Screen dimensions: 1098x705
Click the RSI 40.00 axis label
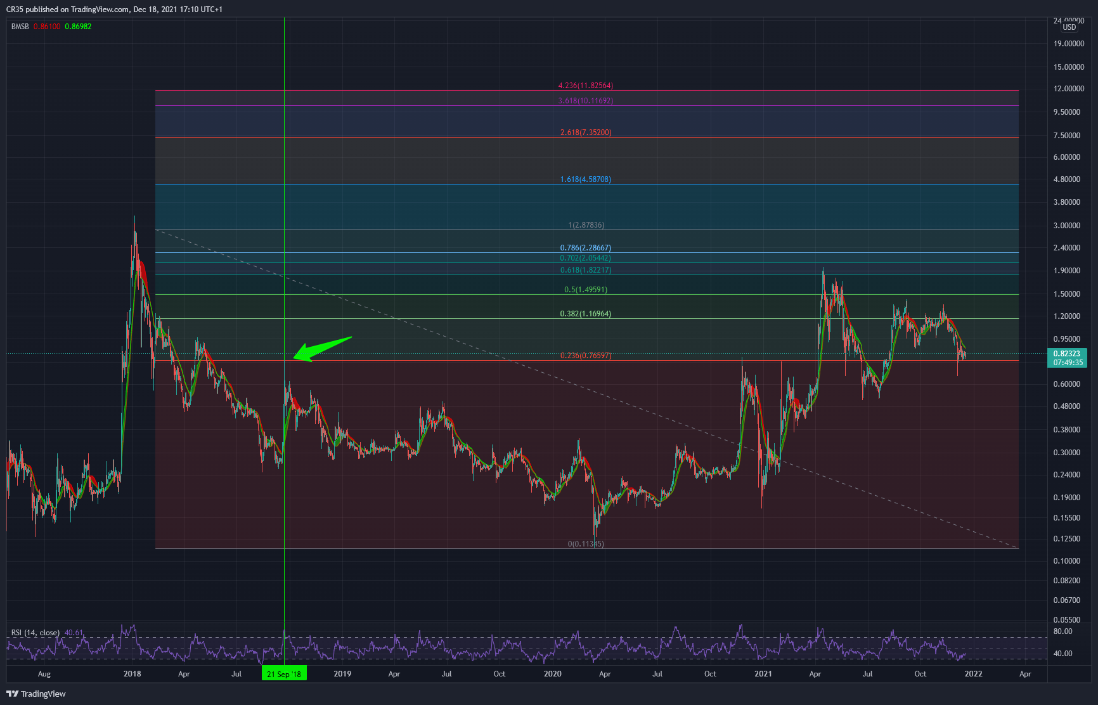point(1063,654)
